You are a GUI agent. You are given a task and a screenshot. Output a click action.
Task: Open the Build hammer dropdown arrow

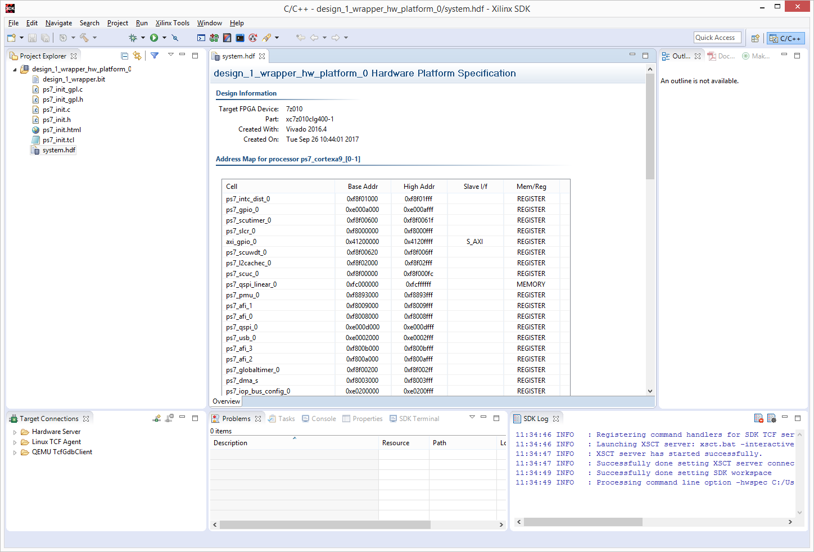94,38
